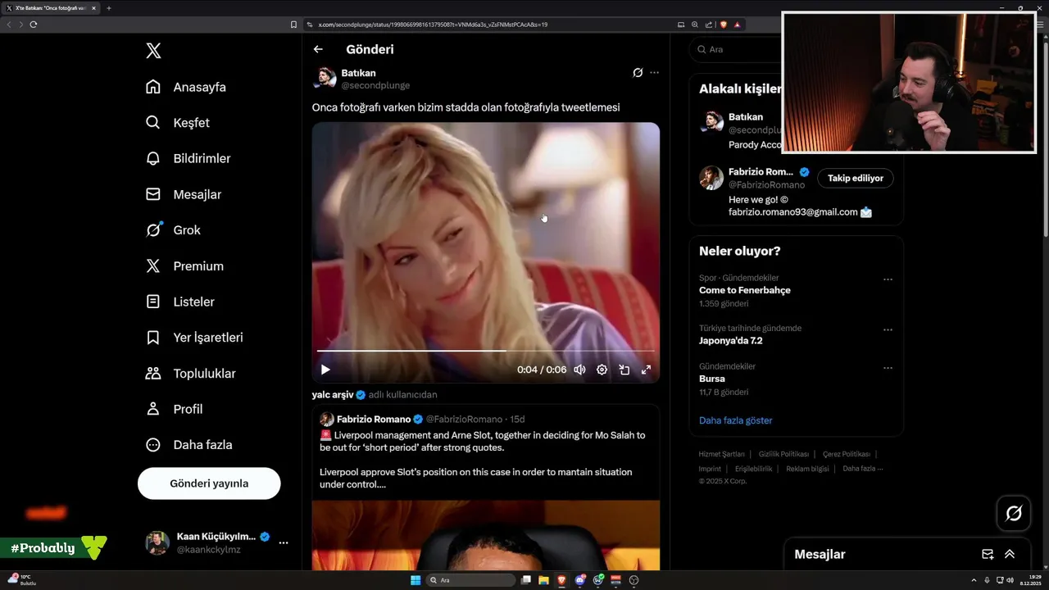This screenshot has width=1049, height=590.
Task: Open Japonya'da 7.2 trend
Action: click(731, 340)
